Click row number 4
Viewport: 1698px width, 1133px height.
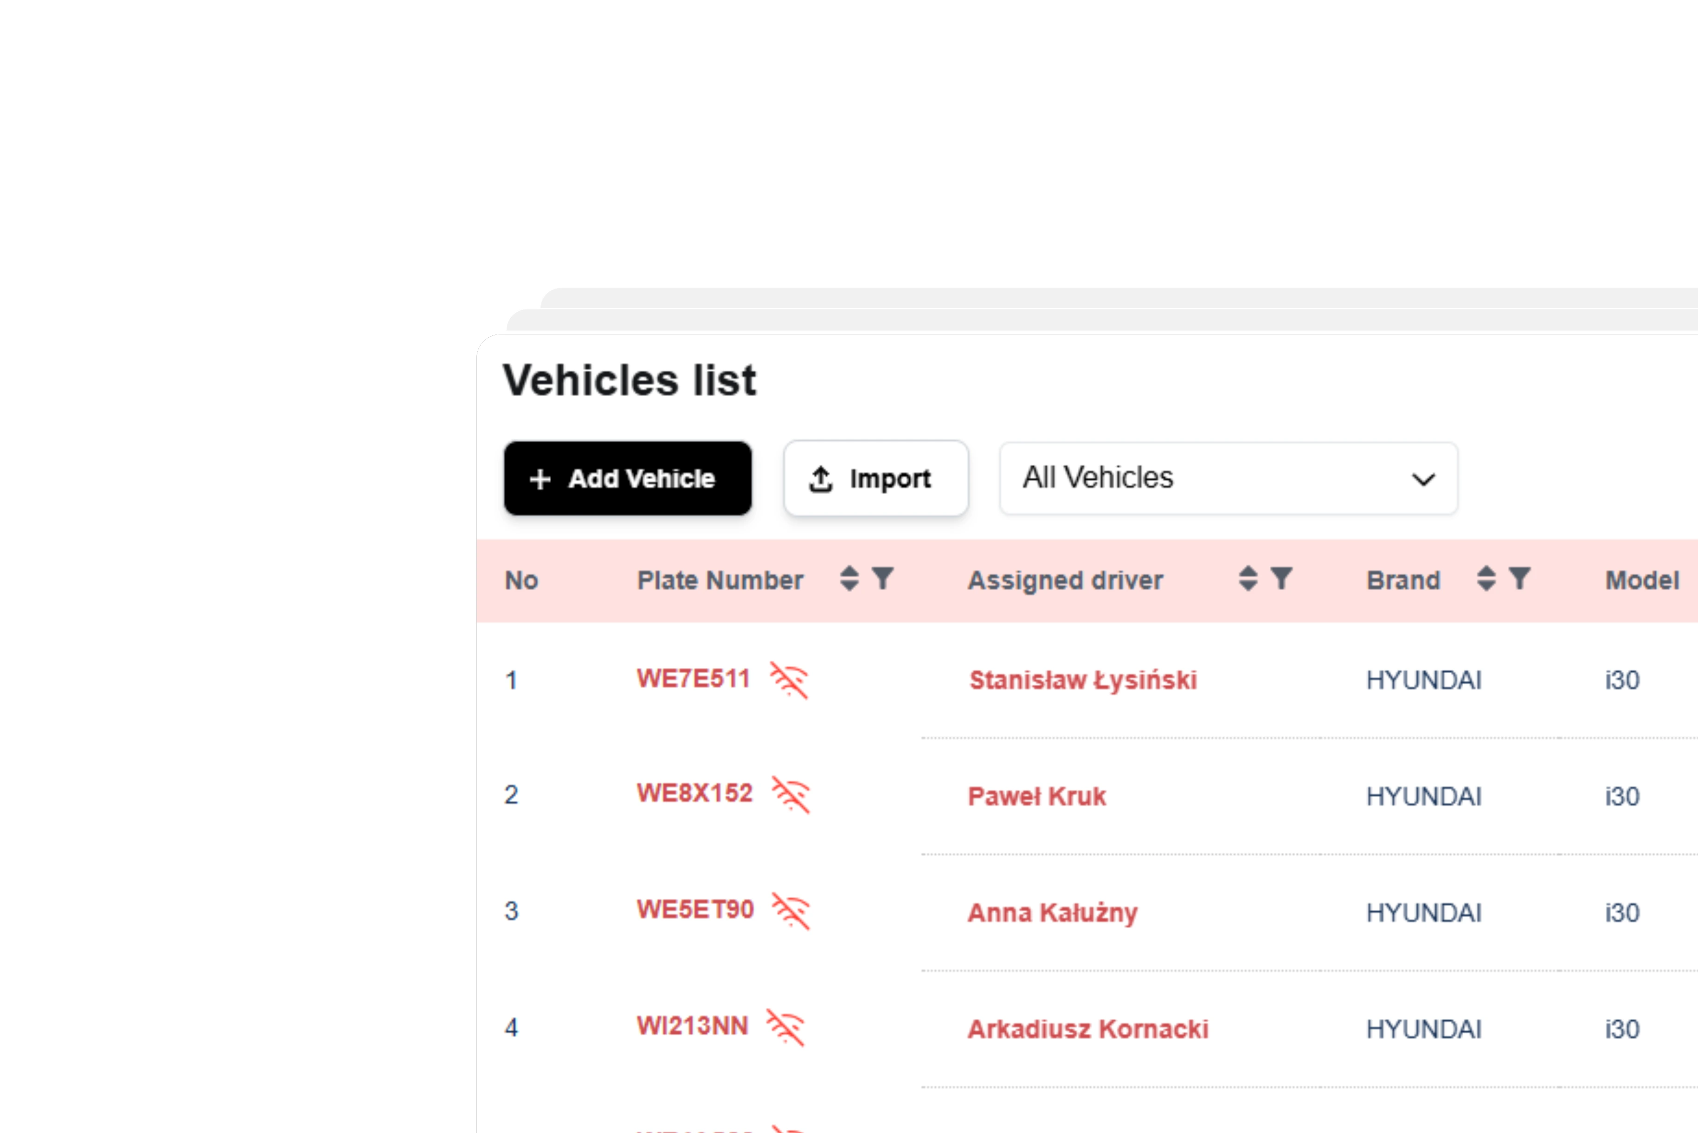[511, 1028]
